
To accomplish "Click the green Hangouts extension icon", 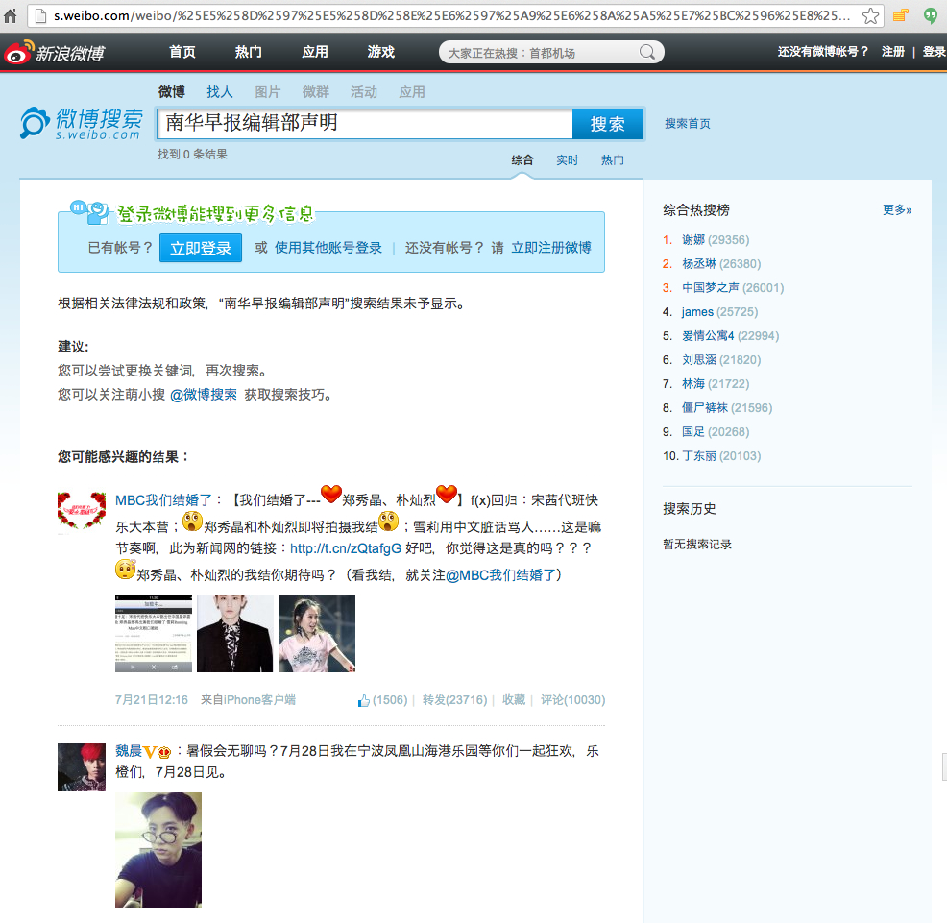I will coord(931,15).
